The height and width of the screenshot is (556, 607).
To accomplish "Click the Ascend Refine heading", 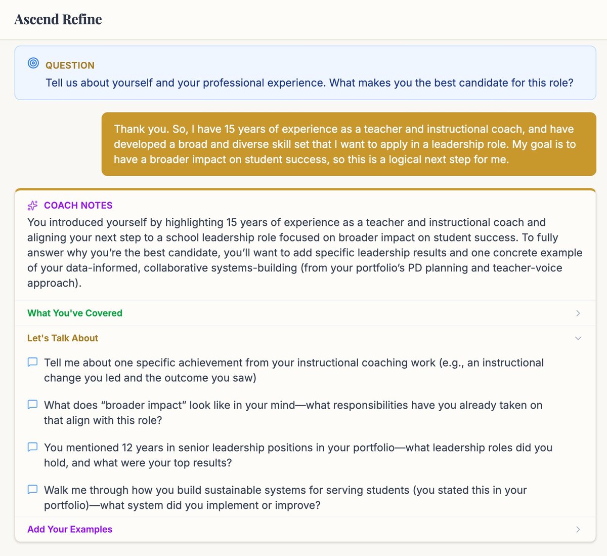I will [58, 19].
